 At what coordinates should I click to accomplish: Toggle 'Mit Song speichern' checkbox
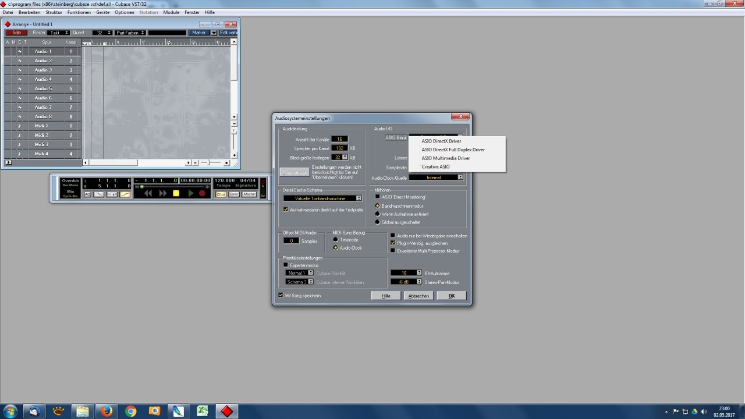pyautogui.click(x=281, y=295)
